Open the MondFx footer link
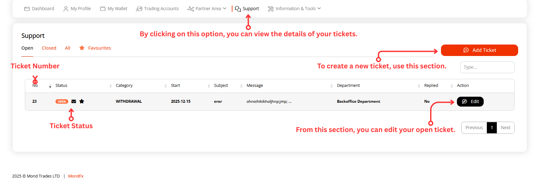543x181 pixels. pos(76,176)
